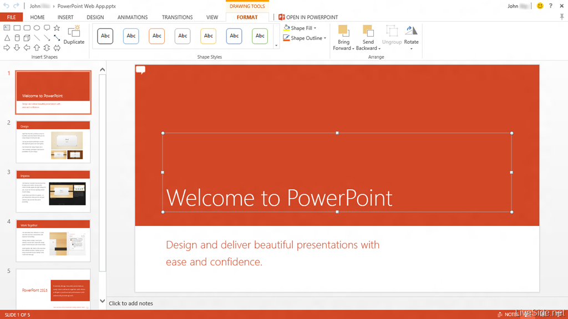The width and height of the screenshot is (568, 319).
Task: Click the down arrow of thumbnail scrollbar
Action: [103, 301]
